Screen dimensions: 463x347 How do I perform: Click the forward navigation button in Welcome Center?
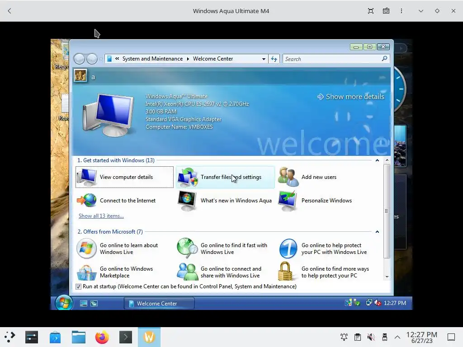point(92,59)
